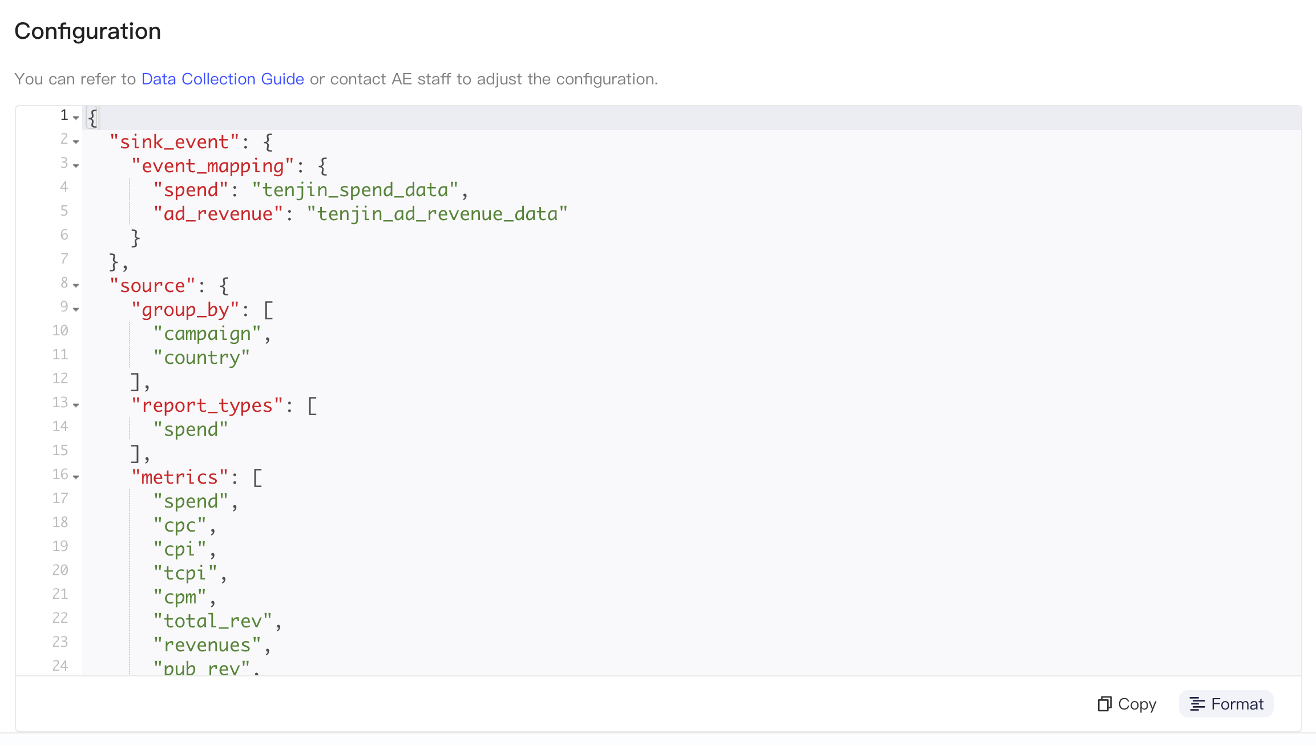This screenshot has height=746, width=1316.
Task: Click the "tenjin_ad_revenue_data" value
Action: pos(437,213)
